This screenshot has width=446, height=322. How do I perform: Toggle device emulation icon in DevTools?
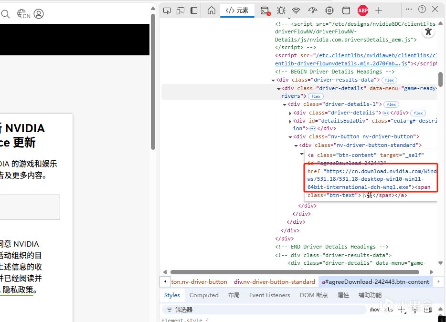coord(181,11)
